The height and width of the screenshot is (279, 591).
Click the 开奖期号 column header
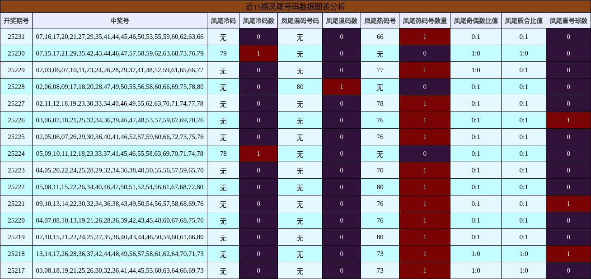tap(16, 20)
